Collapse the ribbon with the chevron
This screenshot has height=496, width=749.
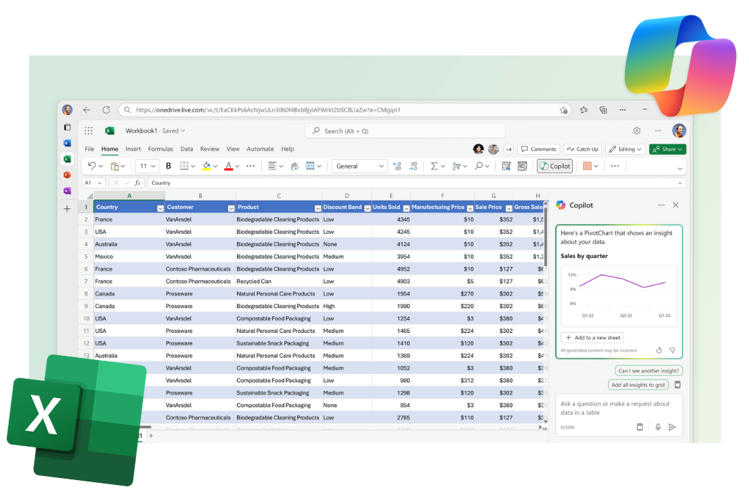[680, 168]
